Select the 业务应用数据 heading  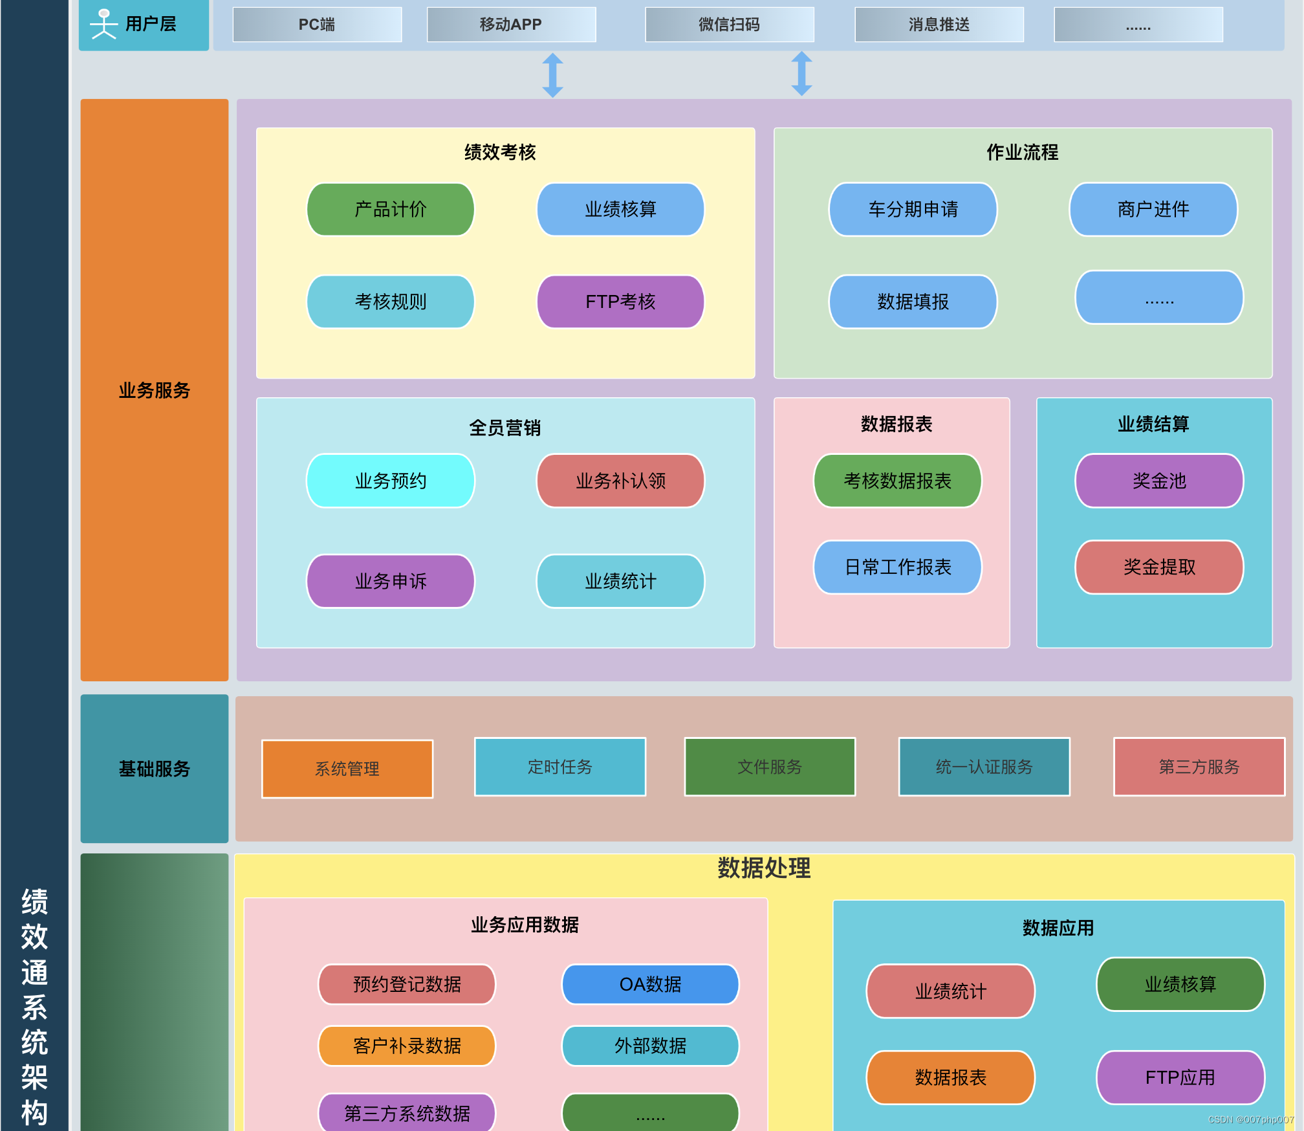pyautogui.click(x=525, y=925)
